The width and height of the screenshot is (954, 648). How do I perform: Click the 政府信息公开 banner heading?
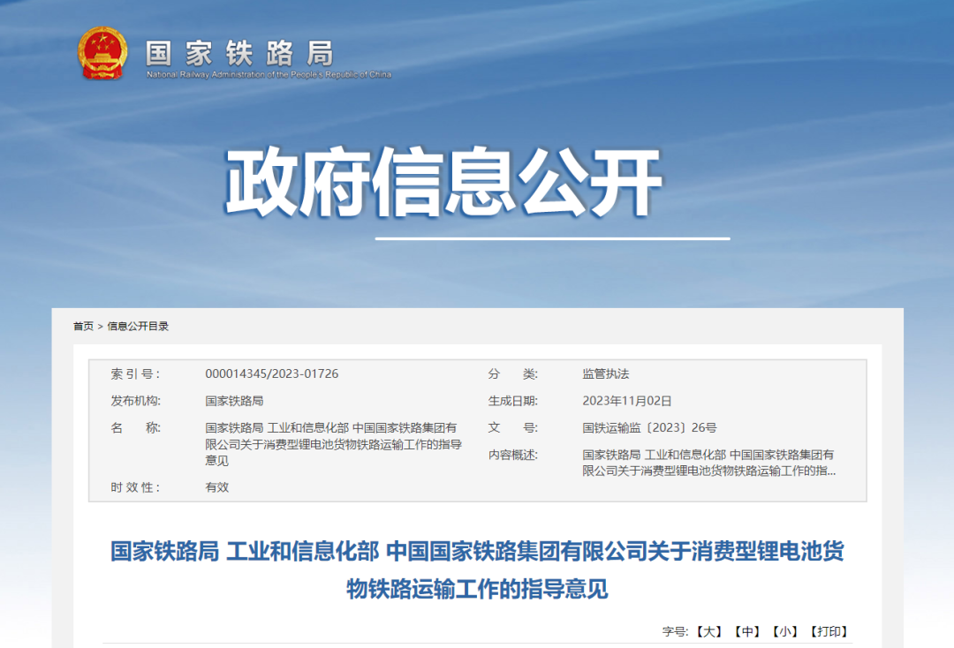click(x=444, y=181)
